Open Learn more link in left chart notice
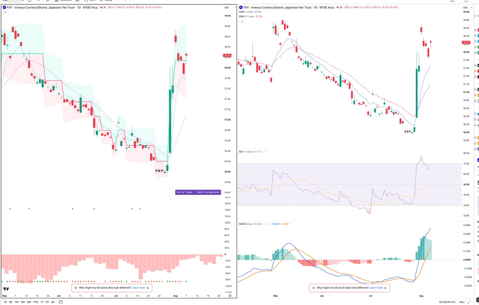Image resolution: width=479 pixels, height=305 pixels. (138, 288)
